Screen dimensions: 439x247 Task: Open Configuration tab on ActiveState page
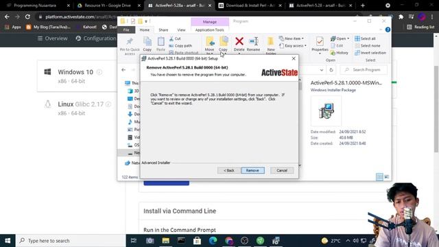96,38
